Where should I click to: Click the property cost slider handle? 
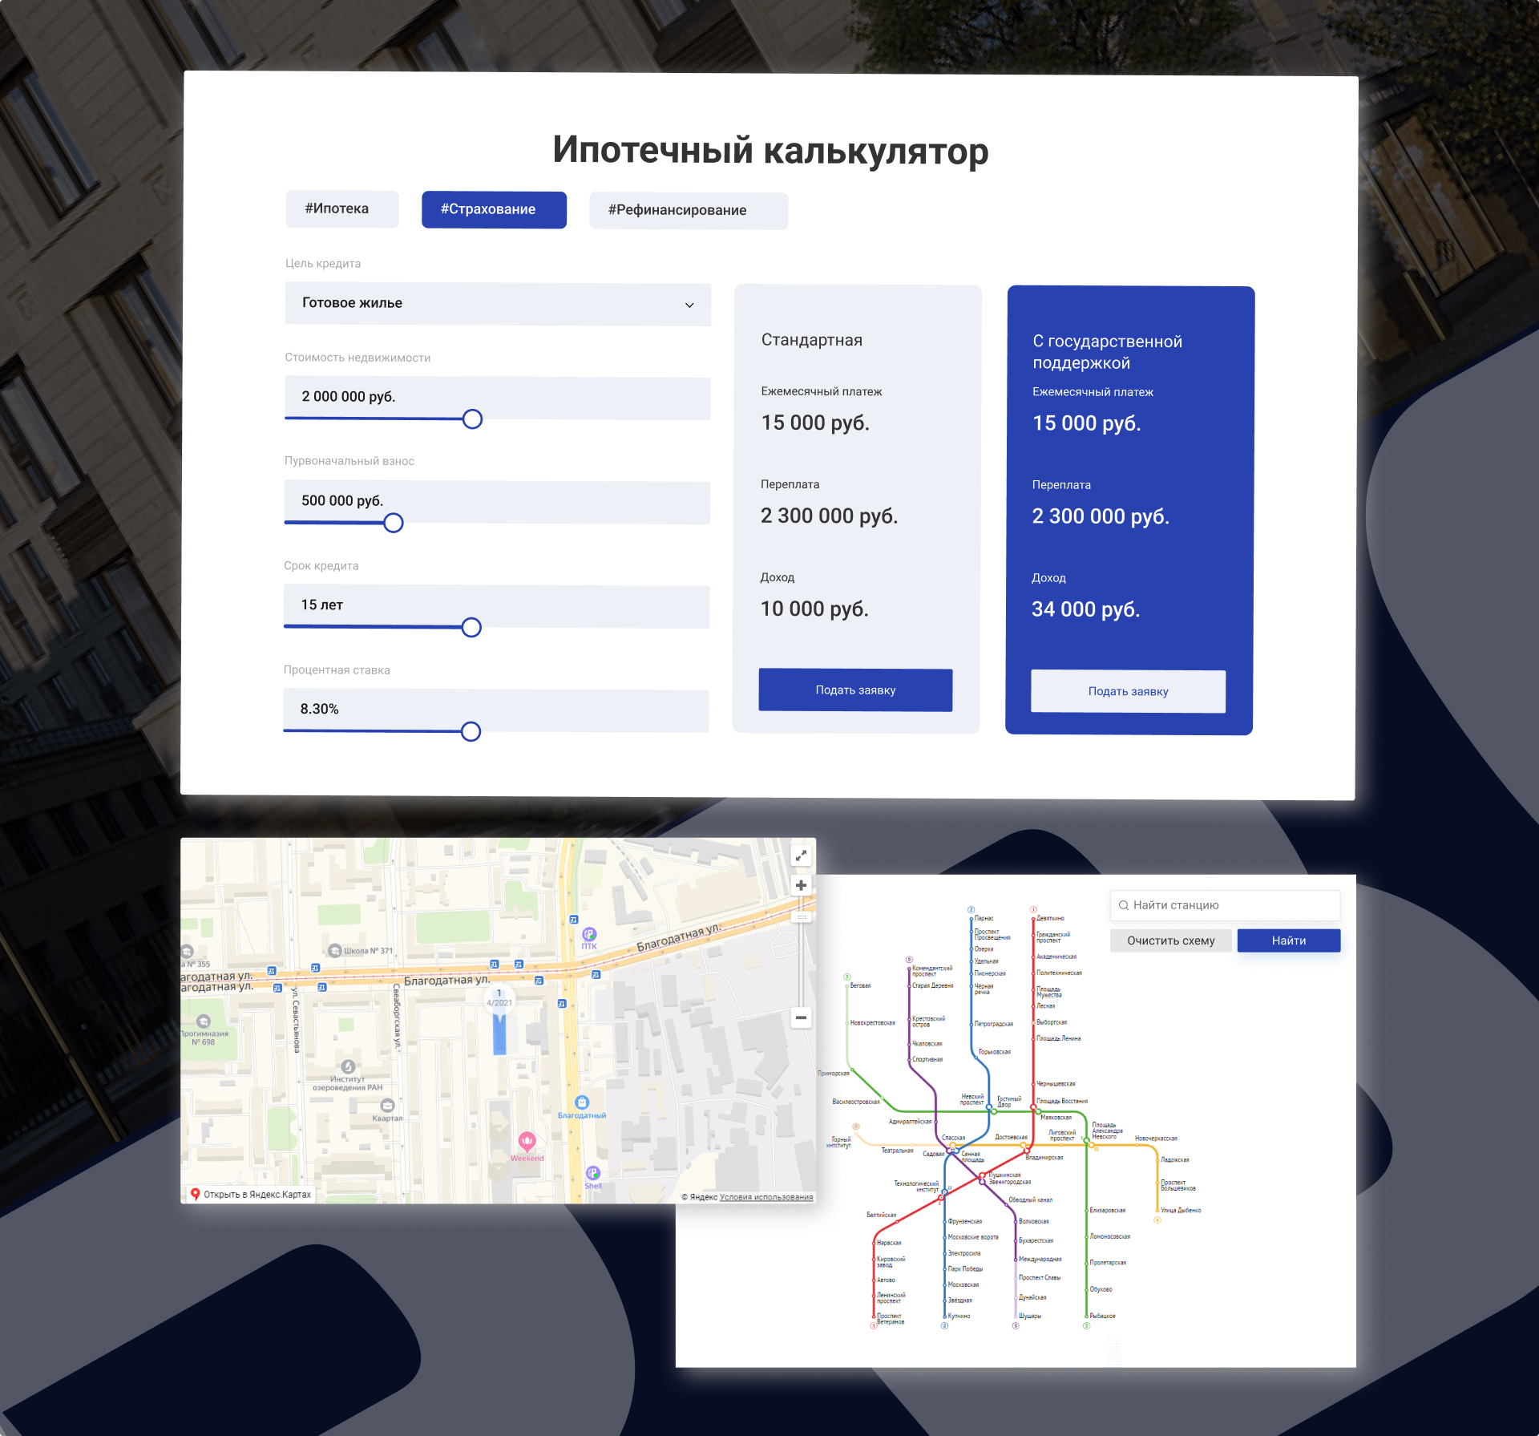pos(472,419)
